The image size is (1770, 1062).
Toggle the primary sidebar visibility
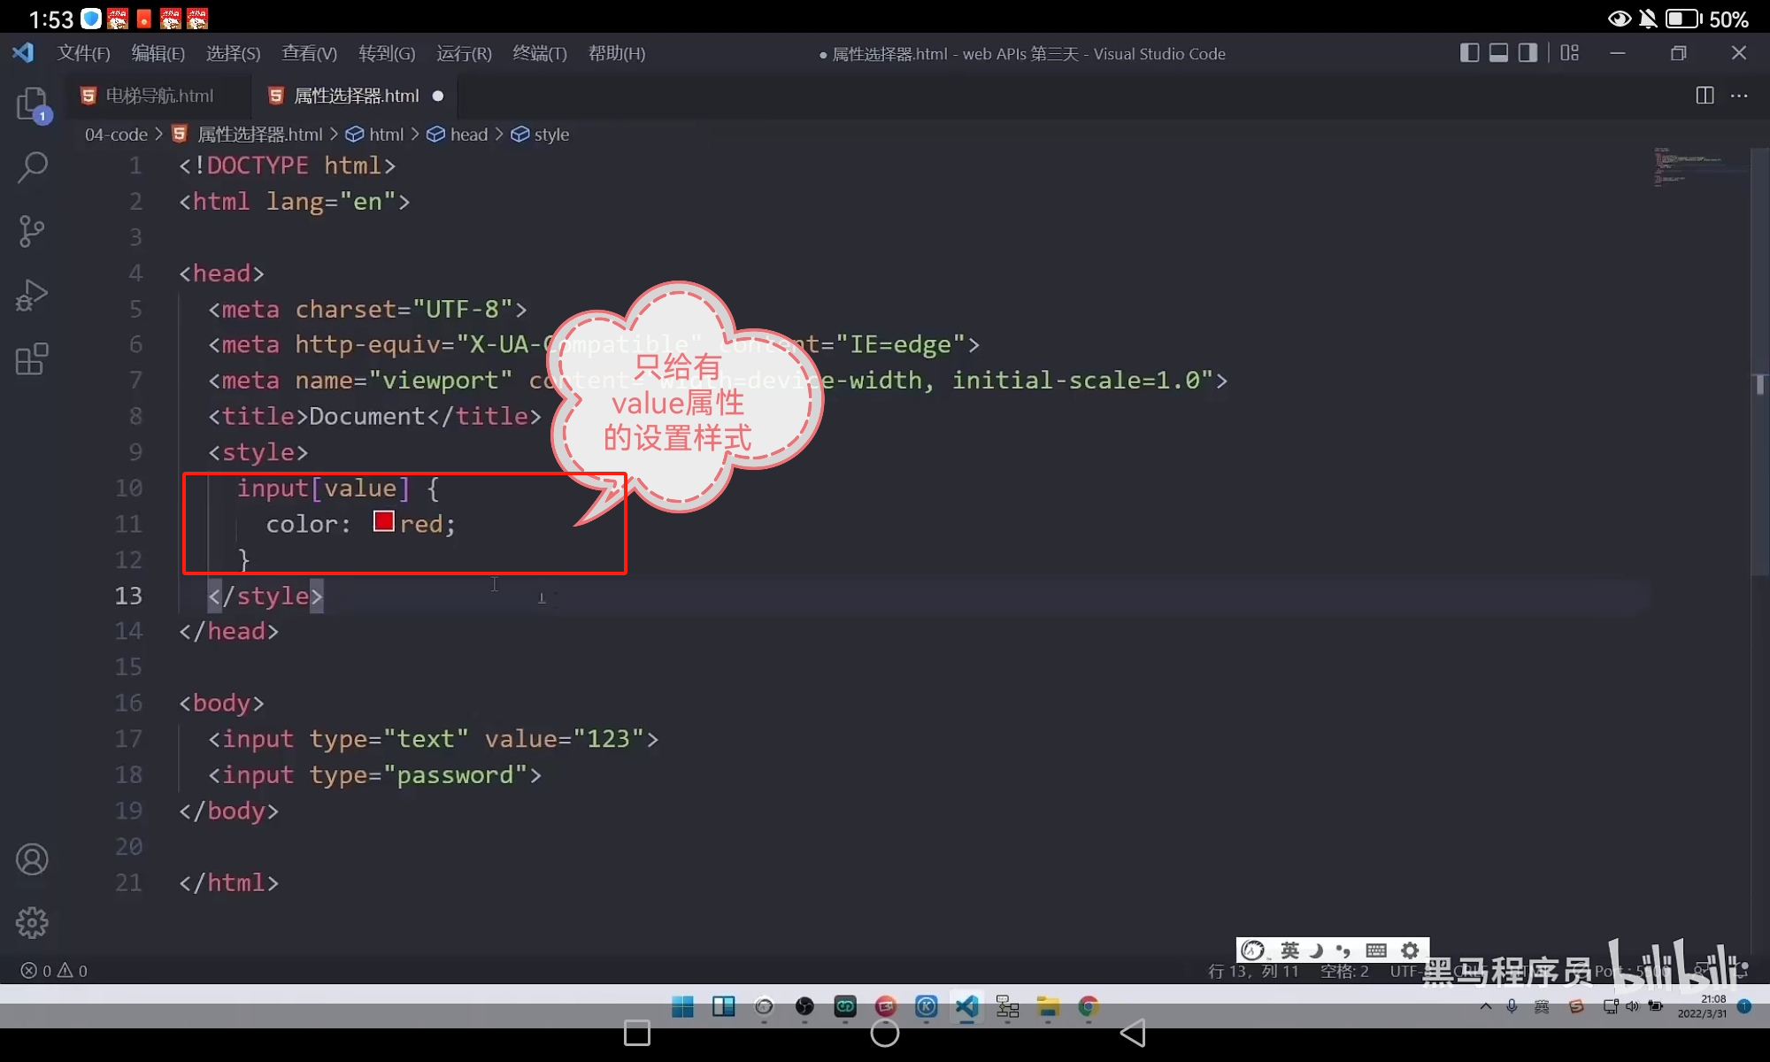[x=1469, y=53]
